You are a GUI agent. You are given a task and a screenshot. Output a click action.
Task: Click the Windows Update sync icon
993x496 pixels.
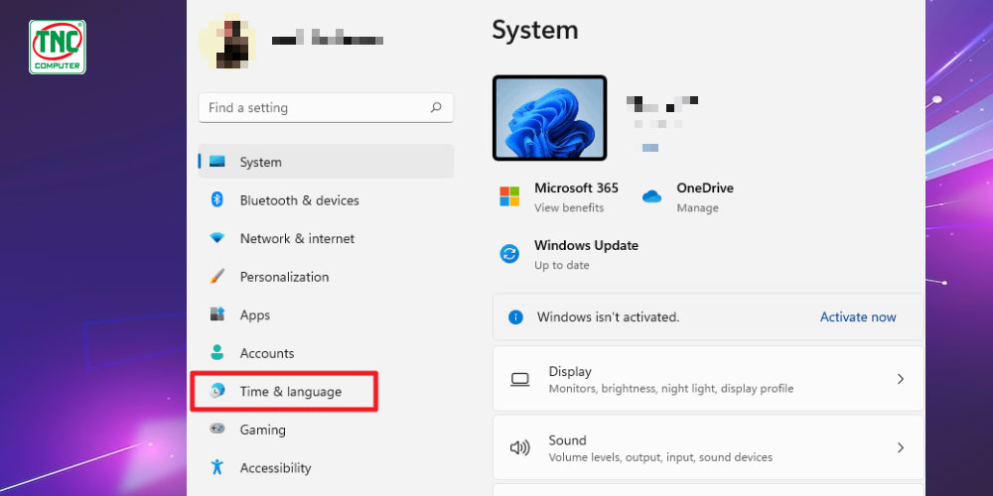[x=509, y=254]
